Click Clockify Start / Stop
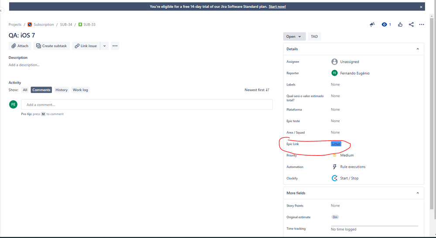This screenshot has width=436, height=238. 349,178
